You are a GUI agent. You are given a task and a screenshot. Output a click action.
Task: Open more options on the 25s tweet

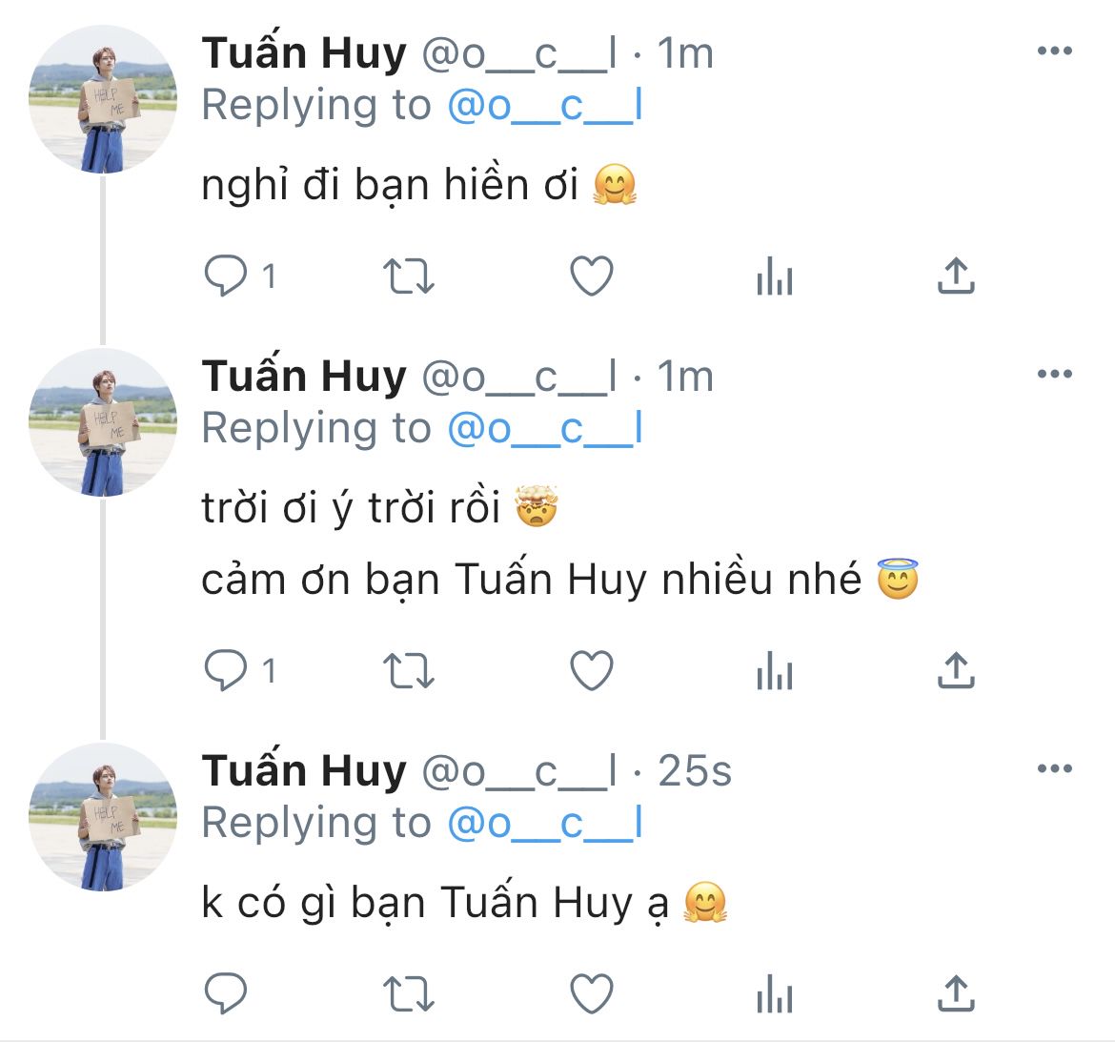pyautogui.click(x=1054, y=768)
